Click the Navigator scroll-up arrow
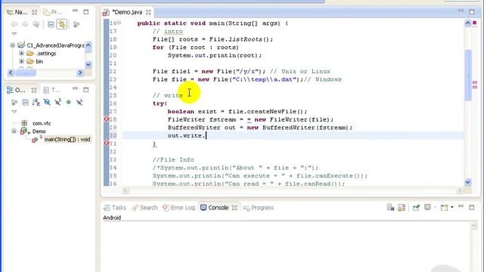 point(88,45)
